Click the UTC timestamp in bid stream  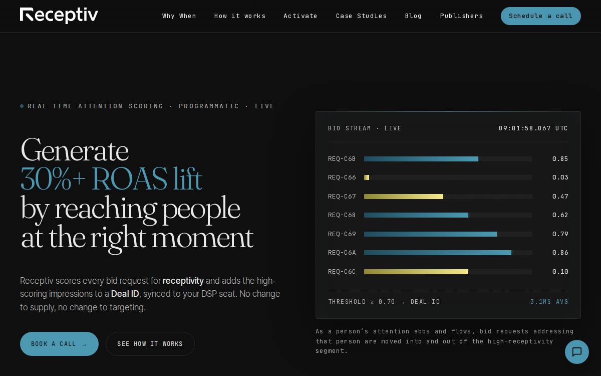533,128
